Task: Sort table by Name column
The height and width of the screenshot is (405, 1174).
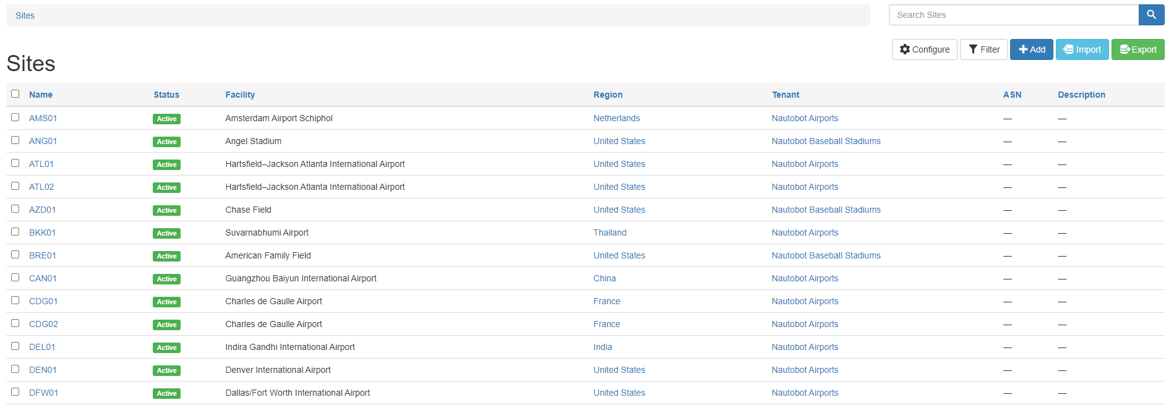Action: point(41,95)
